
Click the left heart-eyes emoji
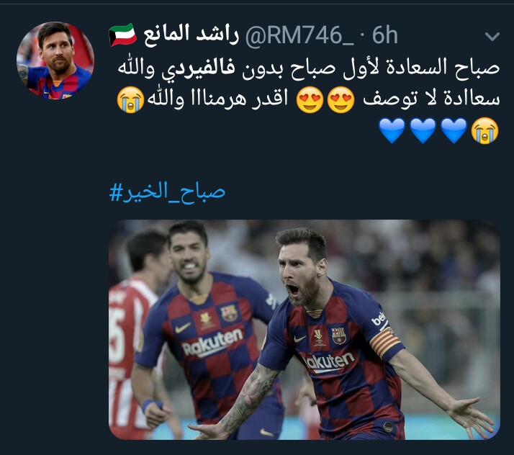[310, 99]
